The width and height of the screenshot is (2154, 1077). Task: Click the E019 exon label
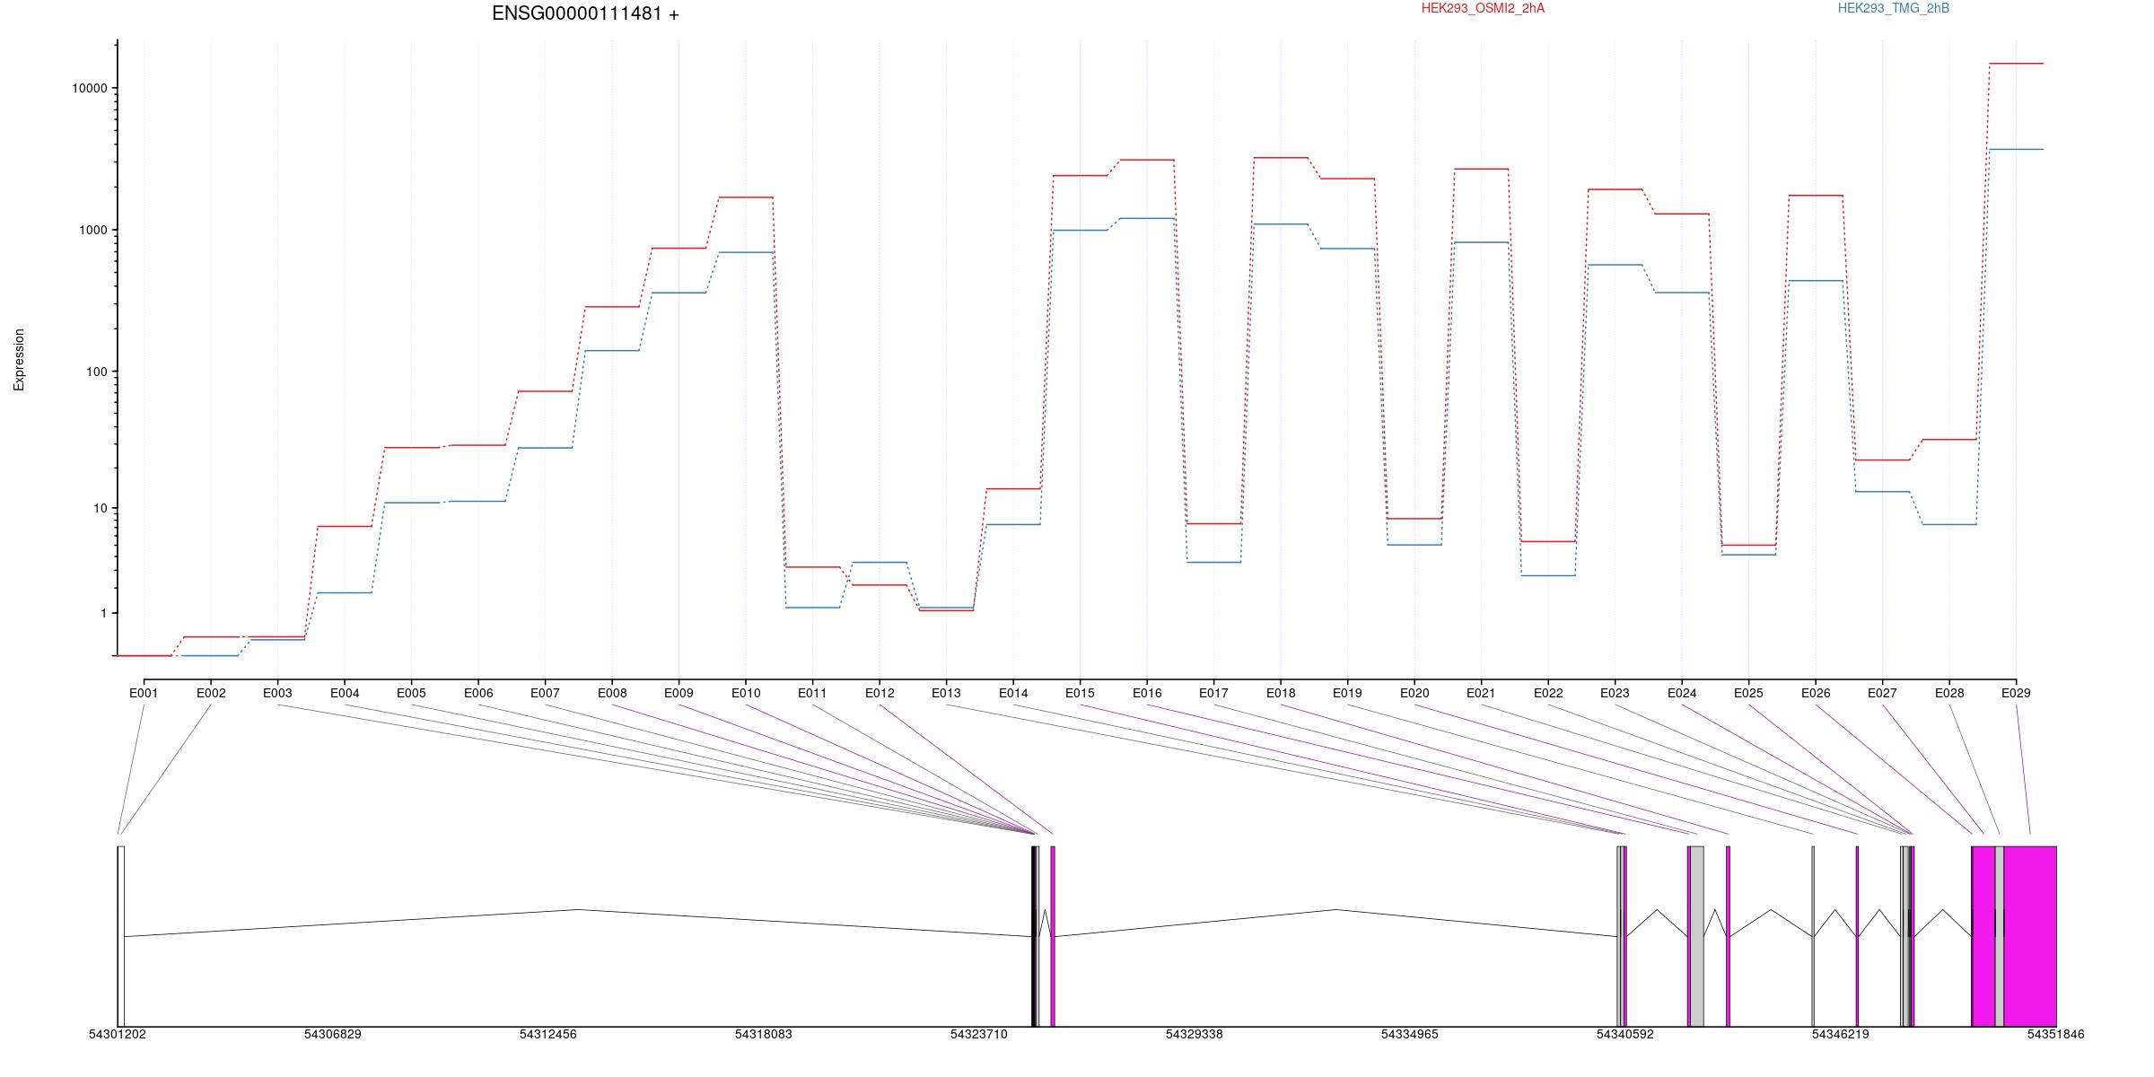(1347, 693)
